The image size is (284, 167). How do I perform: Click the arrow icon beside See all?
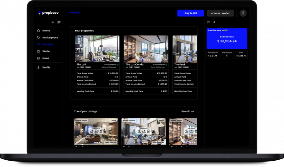(x=192, y=112)
